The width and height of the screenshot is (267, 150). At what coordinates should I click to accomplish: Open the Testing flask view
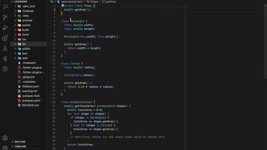[x=5, y=48]
